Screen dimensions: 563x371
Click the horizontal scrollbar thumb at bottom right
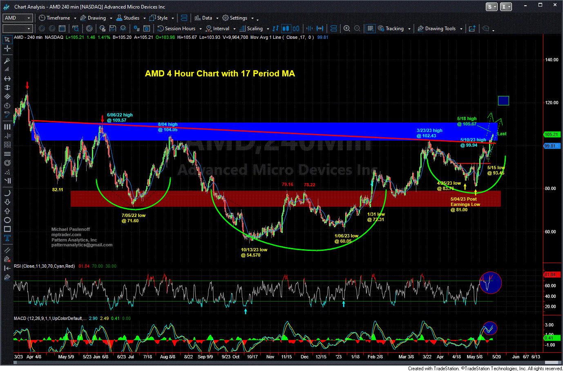pos(552,362)
